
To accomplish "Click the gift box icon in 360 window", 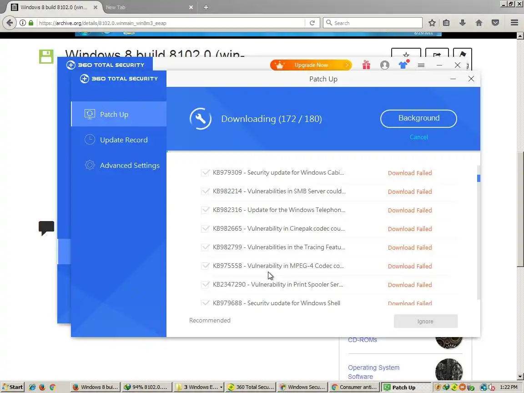I will coord(366,65).
